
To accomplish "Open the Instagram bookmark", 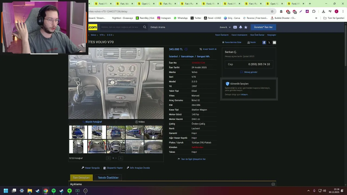I will coord(164,18).
